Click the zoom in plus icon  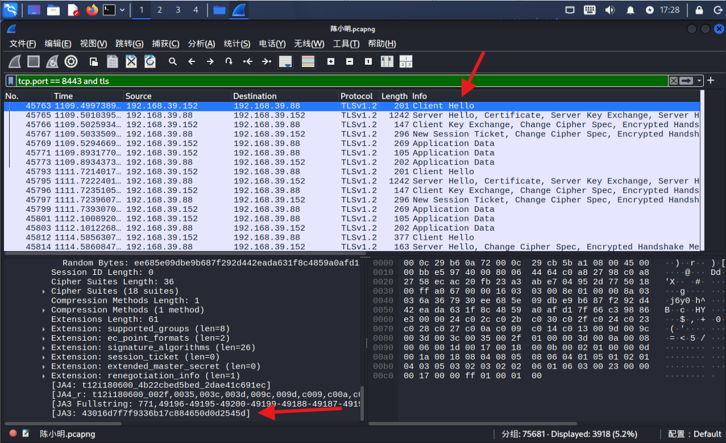point(331,61)
